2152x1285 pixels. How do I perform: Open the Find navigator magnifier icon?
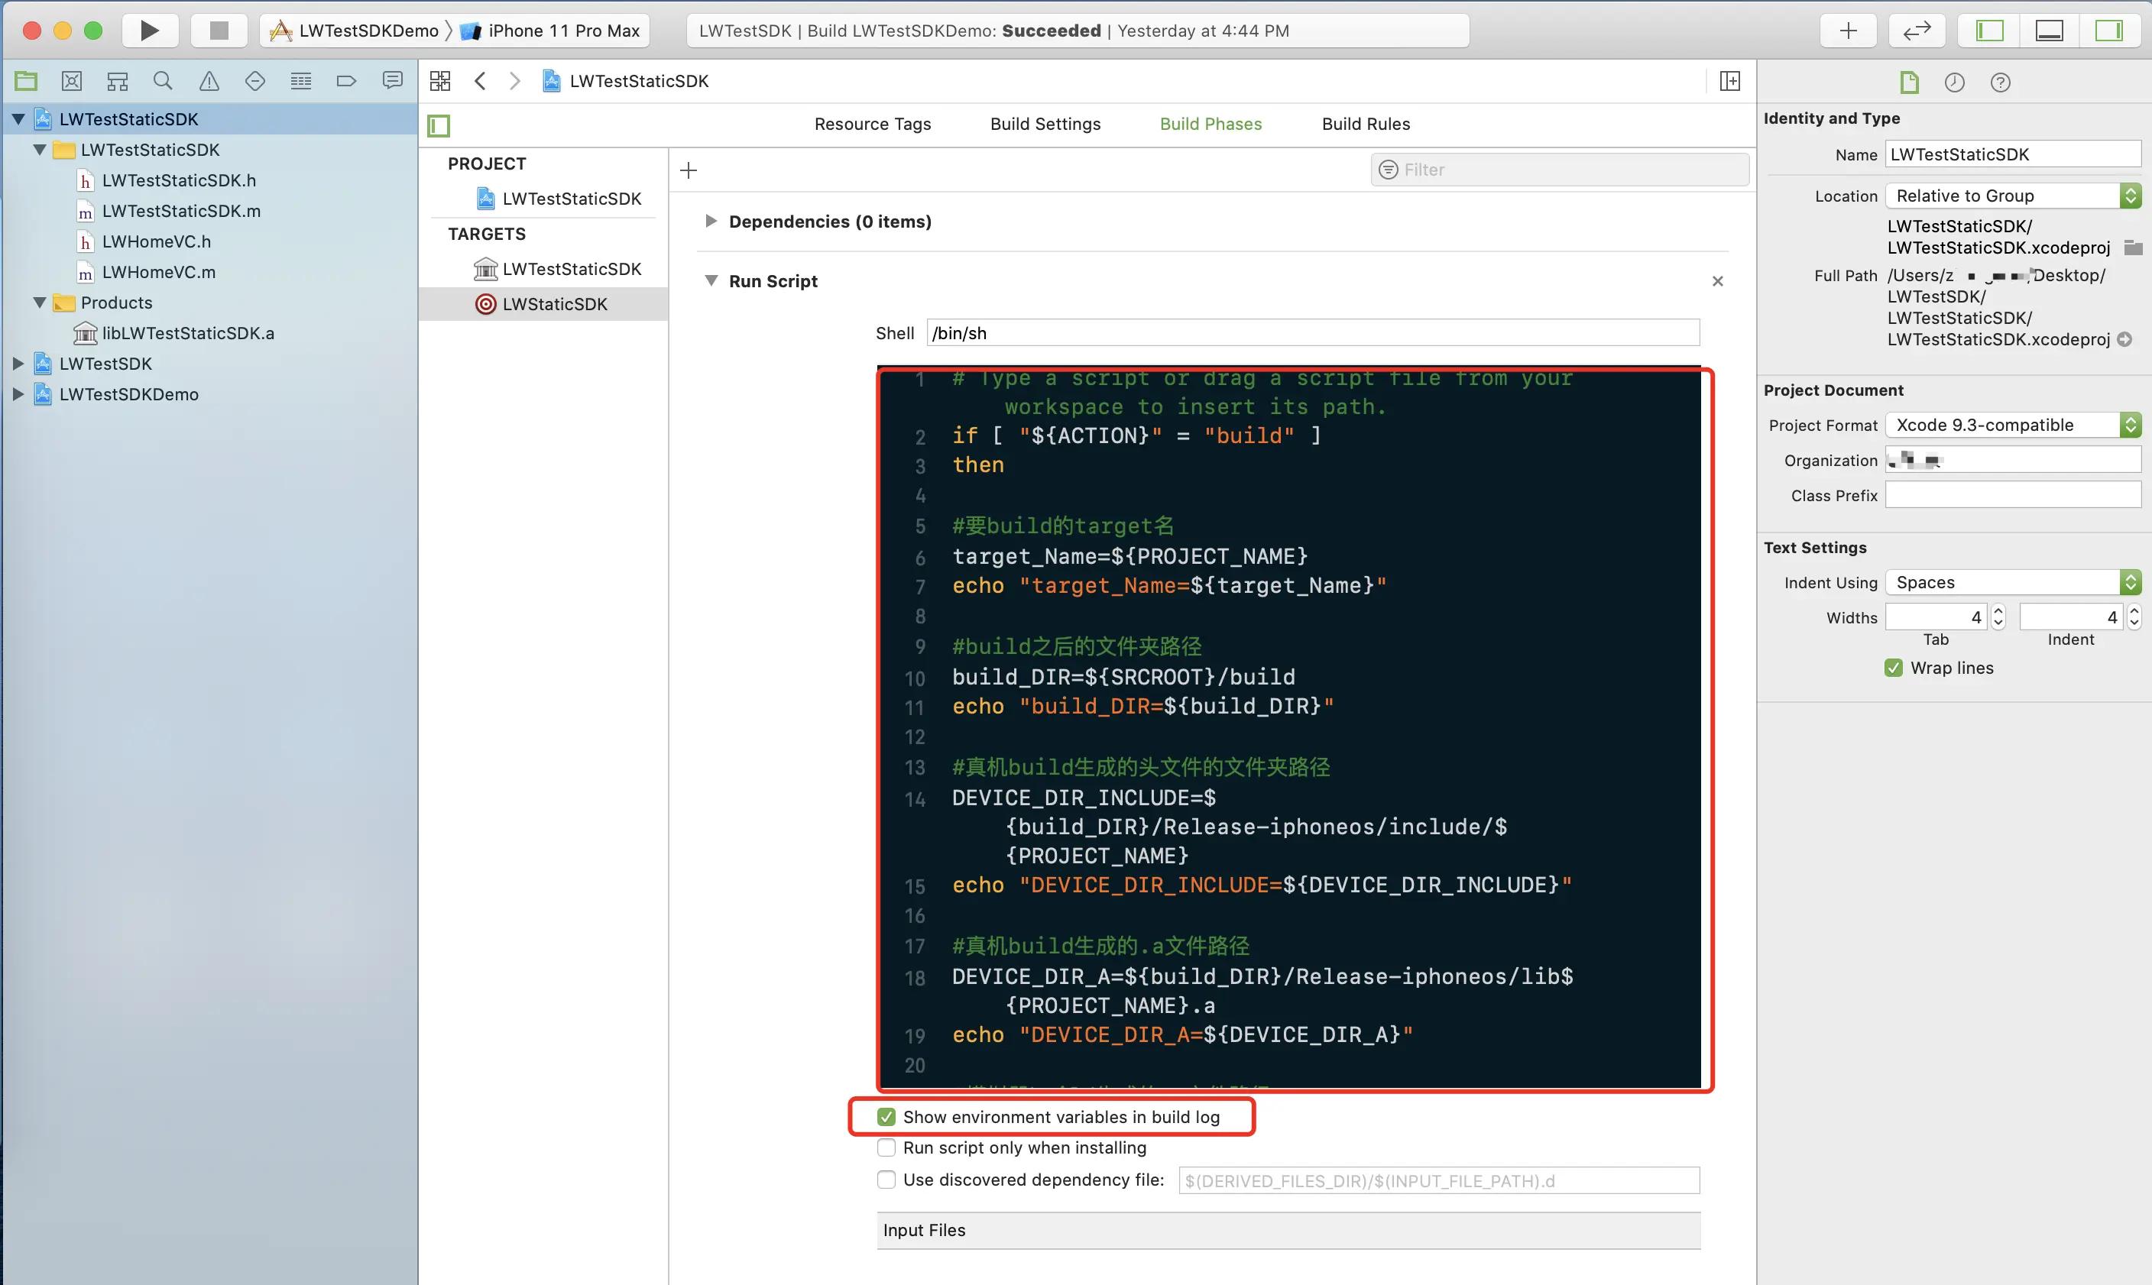point(162,82)
